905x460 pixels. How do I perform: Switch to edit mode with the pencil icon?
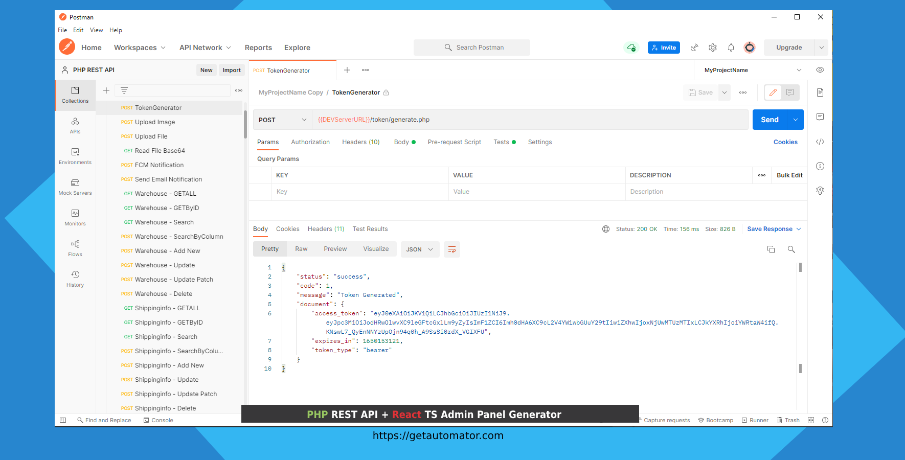click(x=773, y=93)
